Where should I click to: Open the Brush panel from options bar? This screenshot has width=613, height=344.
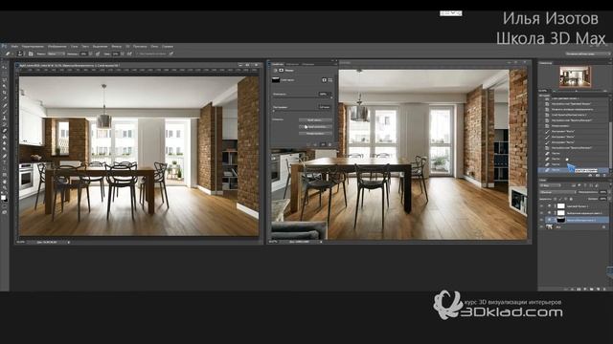click(31, 54)
